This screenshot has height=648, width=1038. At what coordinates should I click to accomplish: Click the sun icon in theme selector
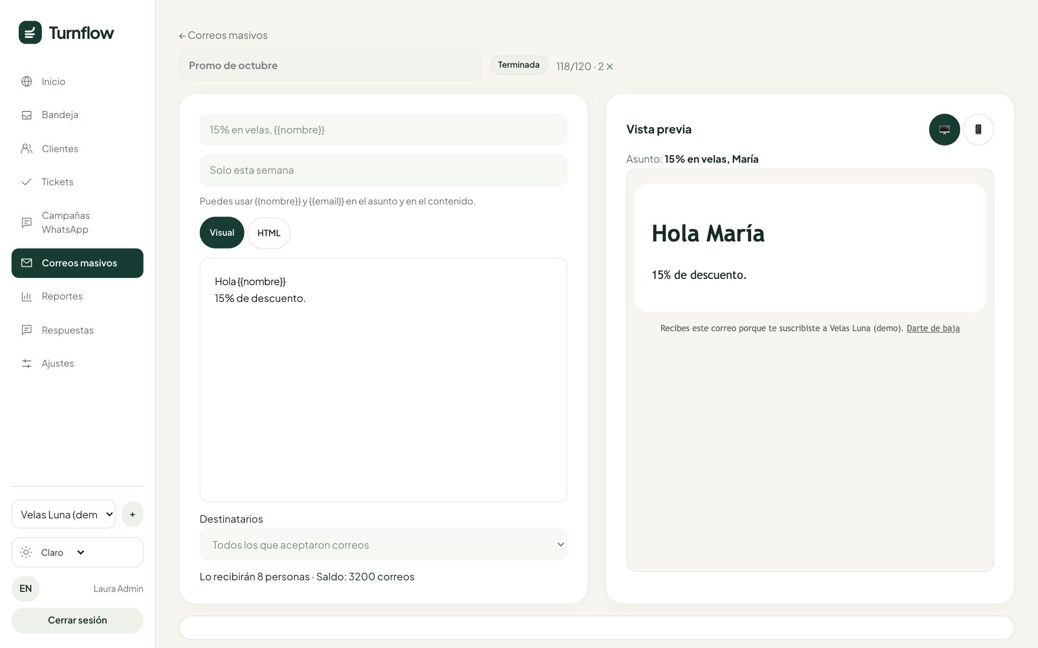pos(26,552)
